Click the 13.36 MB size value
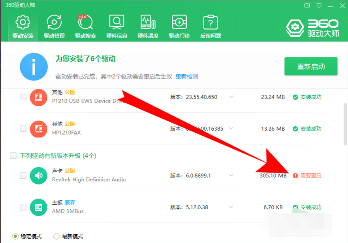Screen dimensions: 348x243 click(x=273, y=129)
